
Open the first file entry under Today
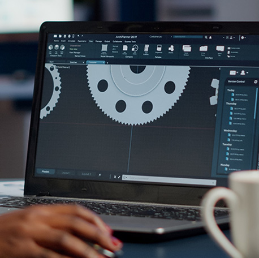239,95
